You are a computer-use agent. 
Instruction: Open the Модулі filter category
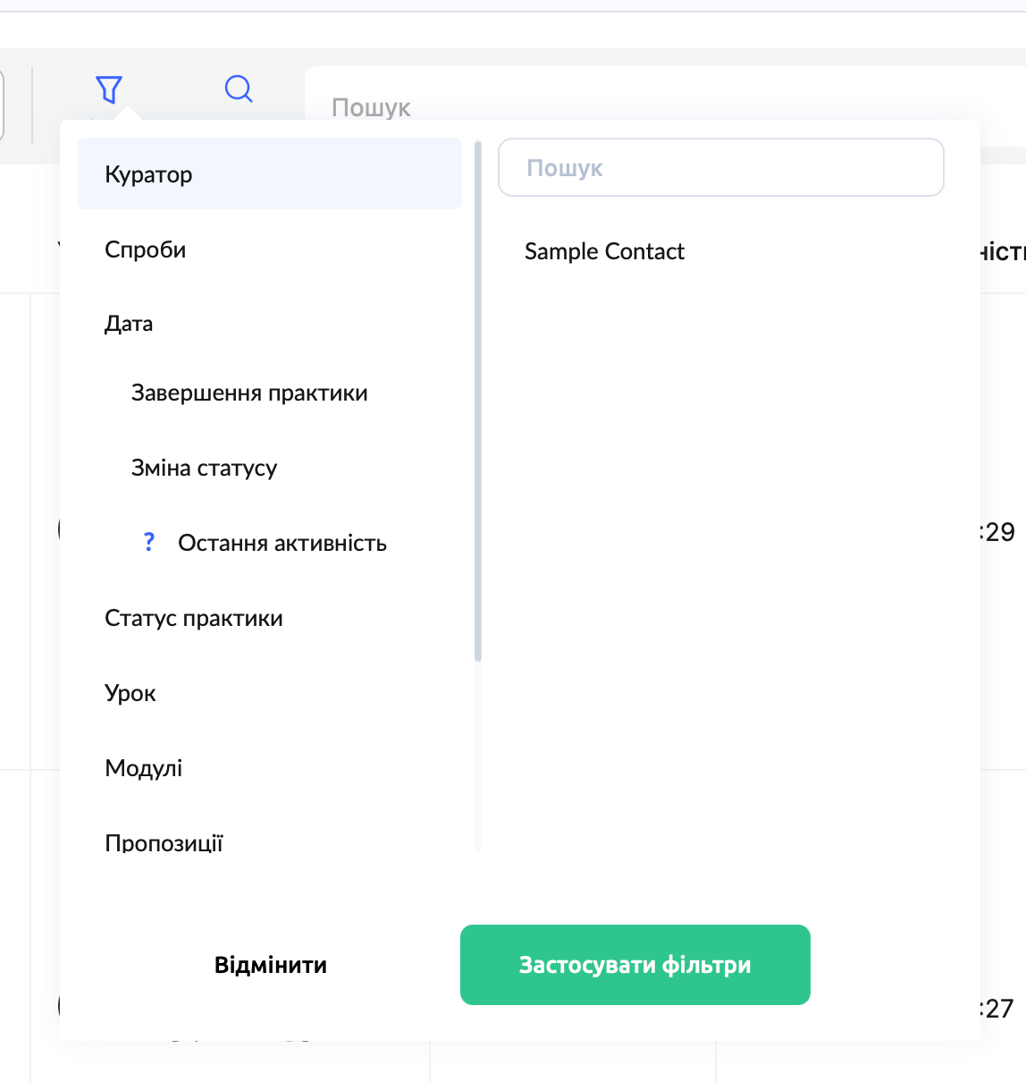click(144, 768)
